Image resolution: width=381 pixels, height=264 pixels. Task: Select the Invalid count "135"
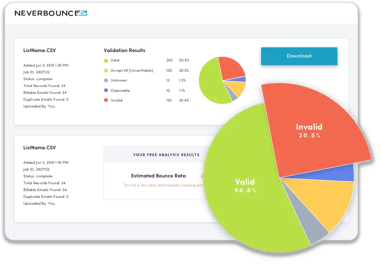point(169,100)
